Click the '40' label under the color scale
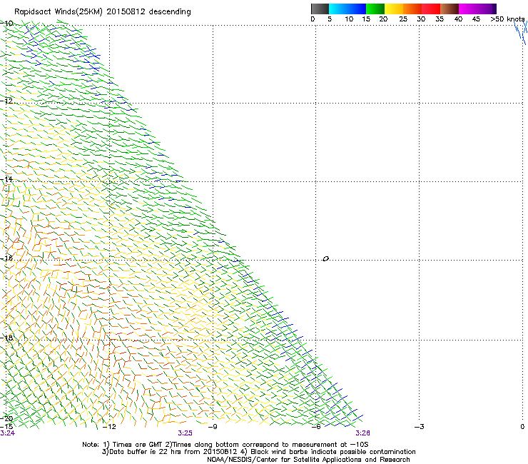 click(x=458, y=19)
